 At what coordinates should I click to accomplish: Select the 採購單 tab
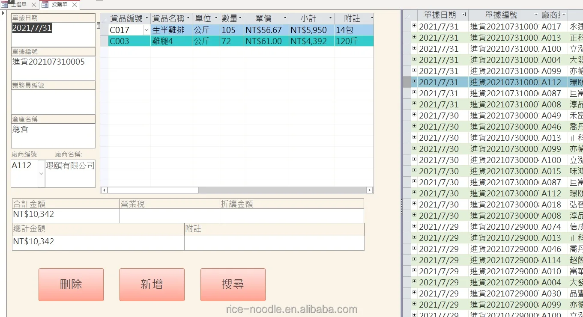click(x=59, y=5)
